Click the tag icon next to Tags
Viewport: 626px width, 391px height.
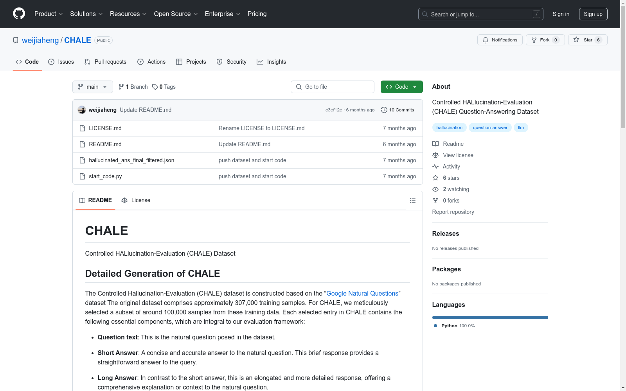155,87
